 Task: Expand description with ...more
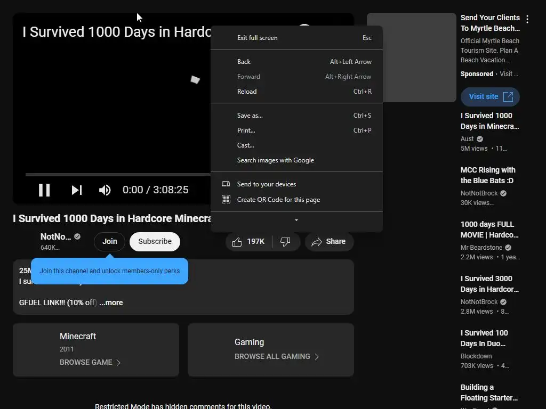(111, 302)
